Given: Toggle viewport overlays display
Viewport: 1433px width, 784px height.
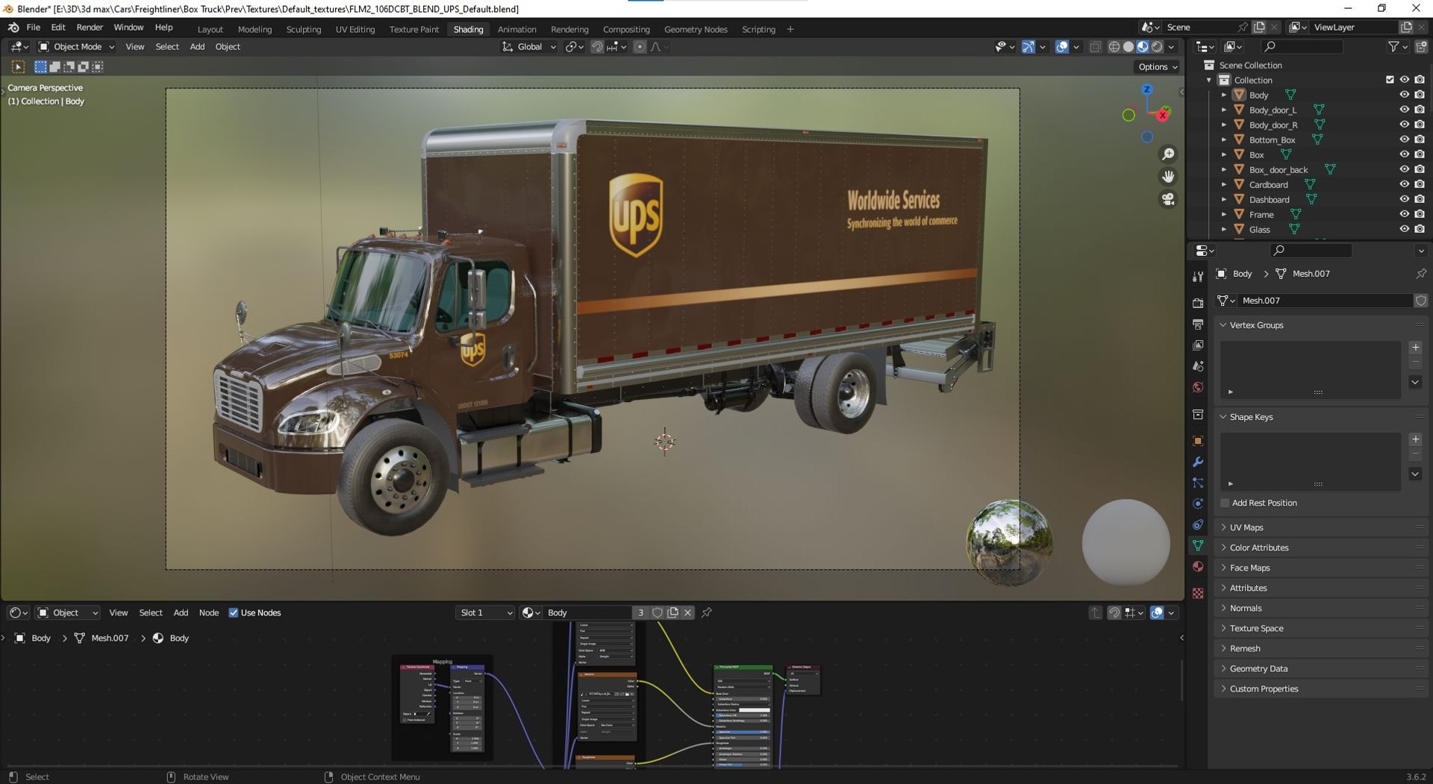Looking at the screenshot, I should (x=1062, y=46).
